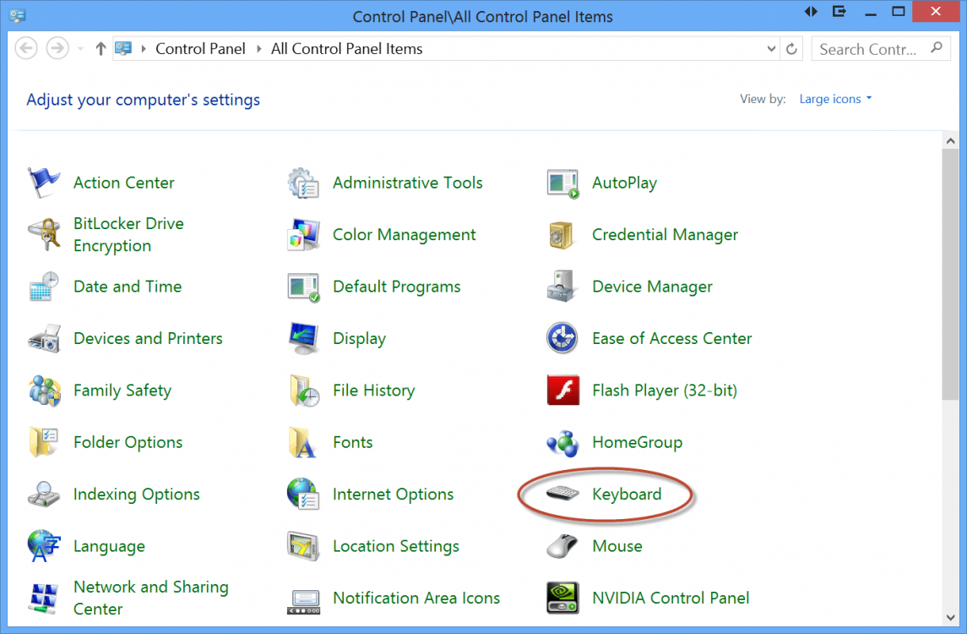Go up one level with Up arrow
Viewport: 967px width, 634px height.
[x=101, y=48]
